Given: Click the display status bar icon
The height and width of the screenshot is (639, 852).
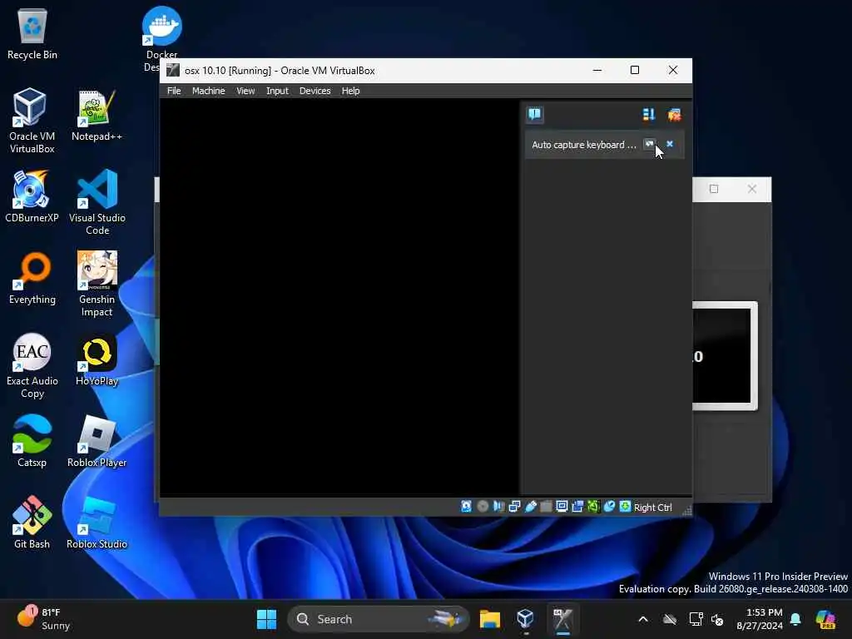Looking at the screenshot, I should 562,507.
